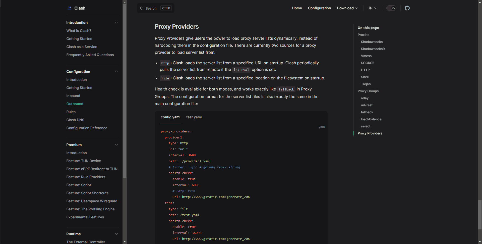
Task: Click the Proxy Providers section heading
Action: tap(177, 27)
